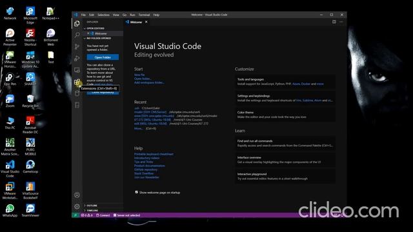Toggle Show welcome page on startup checkbox
The width and height of the screenshot is (413, 232).
tap(136, 192)
